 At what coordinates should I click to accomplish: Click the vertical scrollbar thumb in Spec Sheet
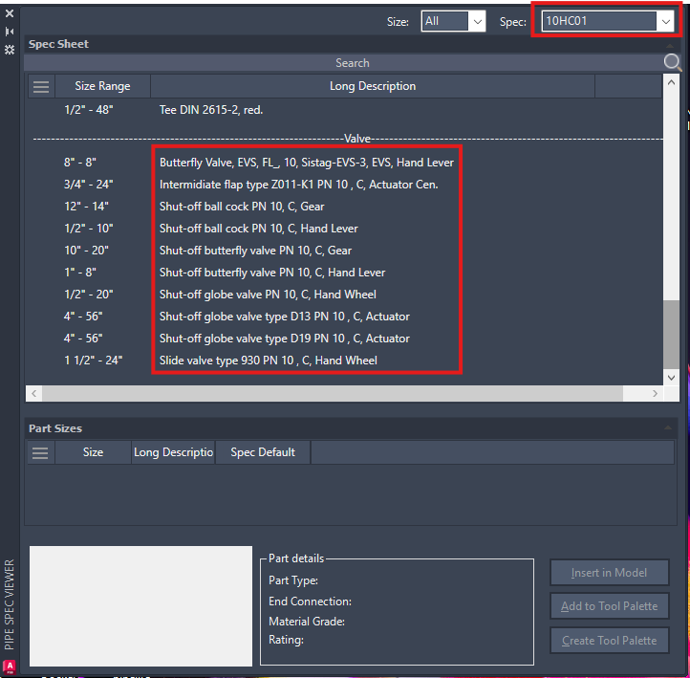click(672, 333)
